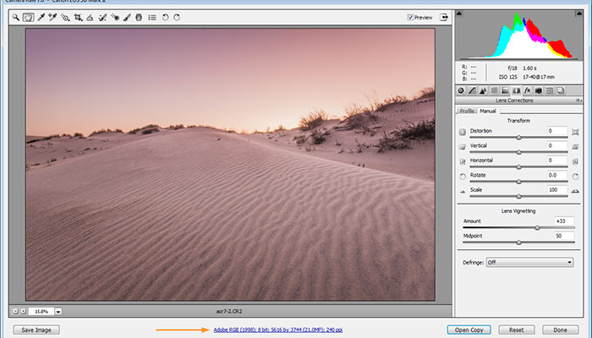Screen dimensions: 592x338
Task: Click the desert dune preview image
Action: pos(230,165)
